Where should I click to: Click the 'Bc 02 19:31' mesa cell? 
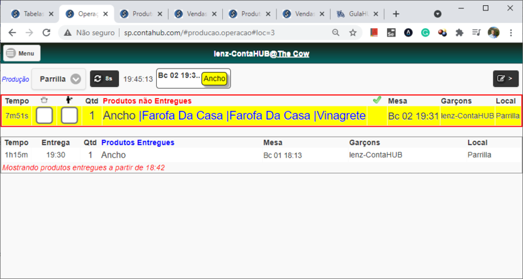click(413, 116)
